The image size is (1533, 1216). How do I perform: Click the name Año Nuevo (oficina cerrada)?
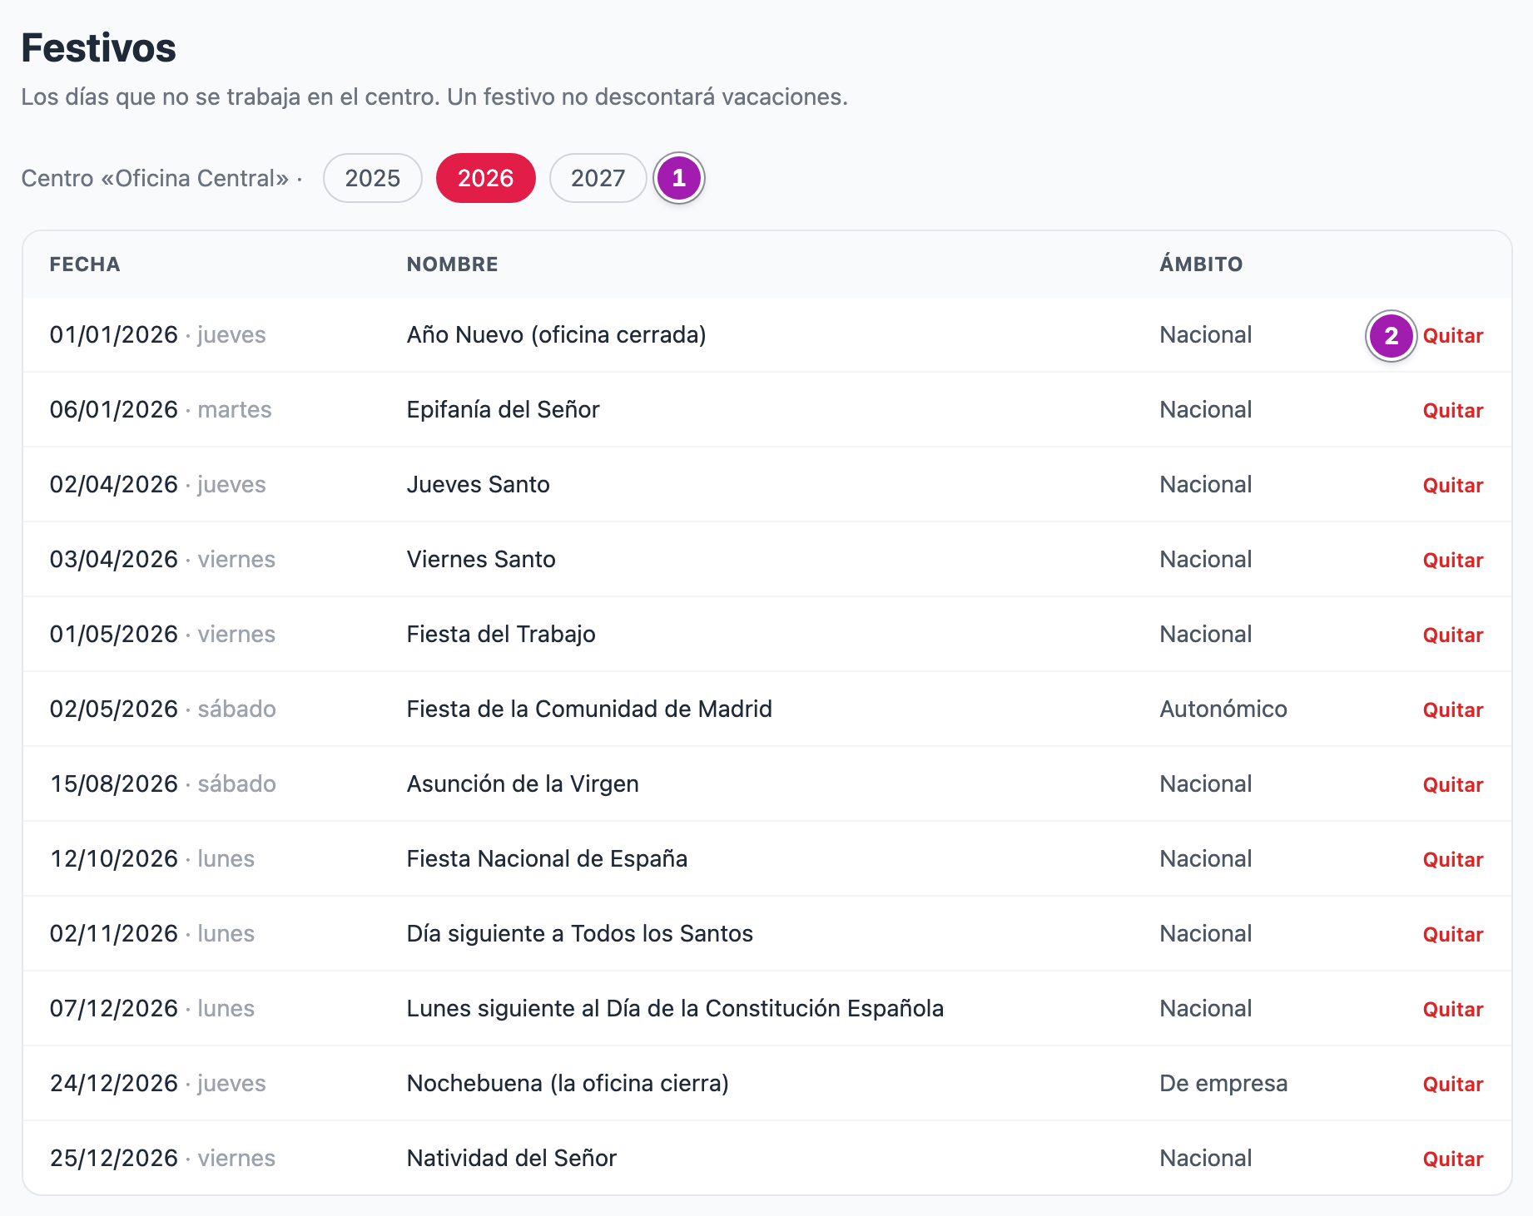tap(556, 334)
